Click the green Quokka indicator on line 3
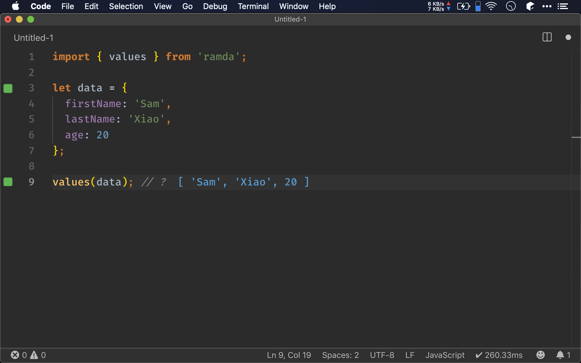This screenshot has width=581, height=363. (8, 88)
